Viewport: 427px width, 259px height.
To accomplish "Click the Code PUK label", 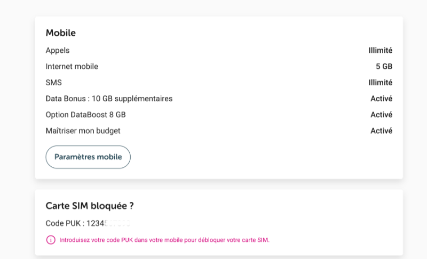I will click(x=65, y=223).
